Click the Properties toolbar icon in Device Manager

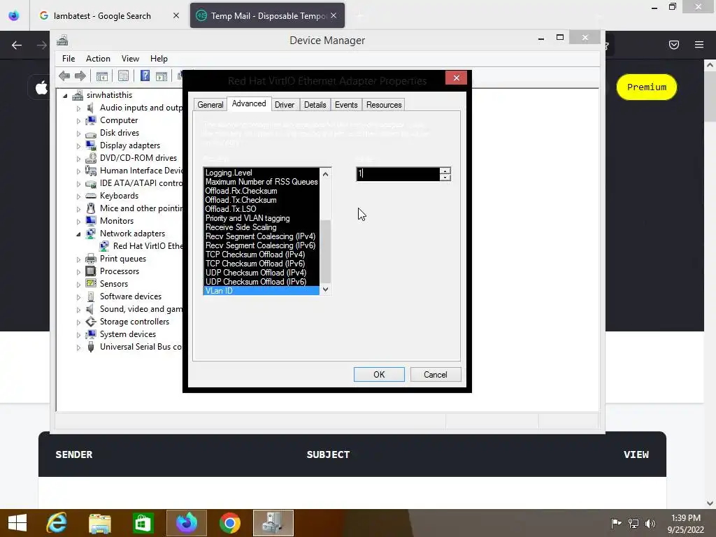123,76
